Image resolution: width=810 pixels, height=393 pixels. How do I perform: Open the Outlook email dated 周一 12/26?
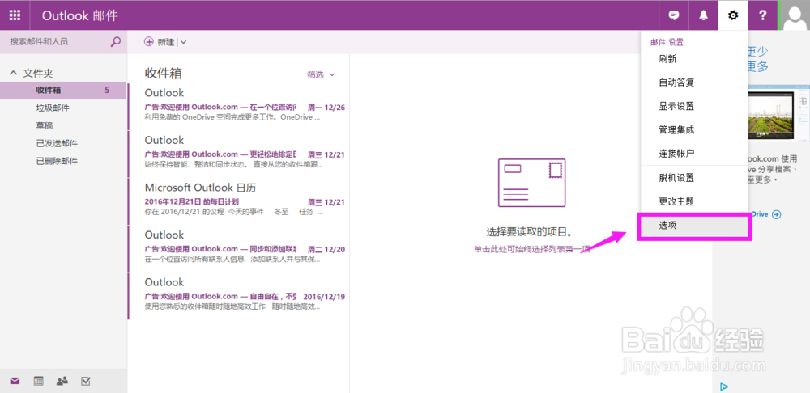239,106
